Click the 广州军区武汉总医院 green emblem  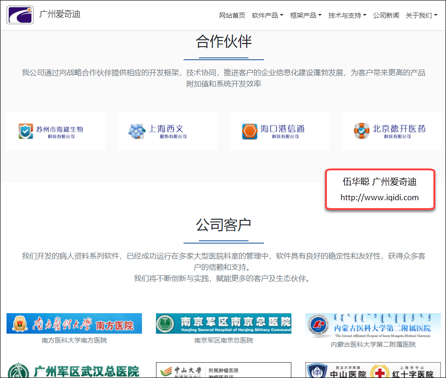(x=19, y=371)
